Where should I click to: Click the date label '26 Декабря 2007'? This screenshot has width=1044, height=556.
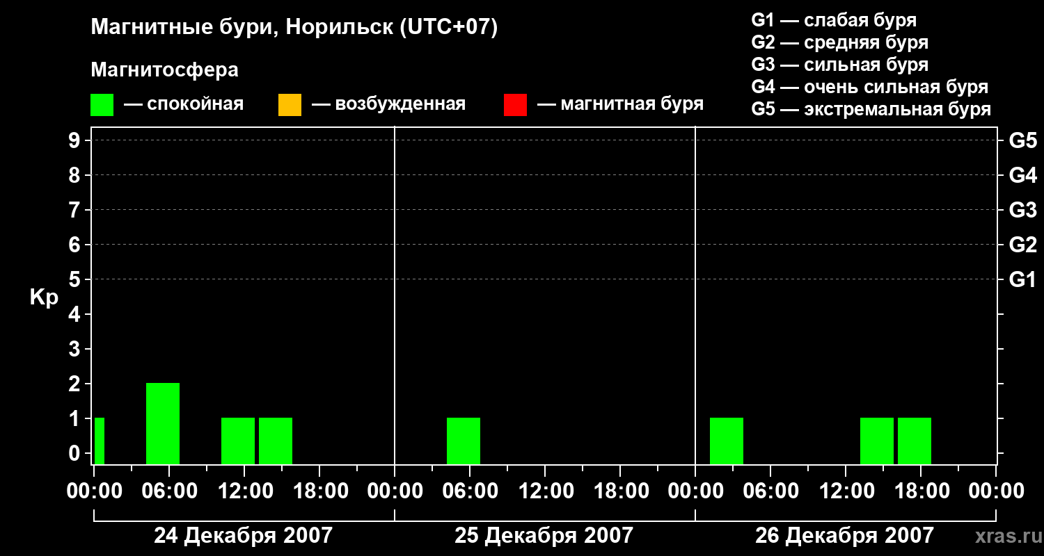coord(844,536)
